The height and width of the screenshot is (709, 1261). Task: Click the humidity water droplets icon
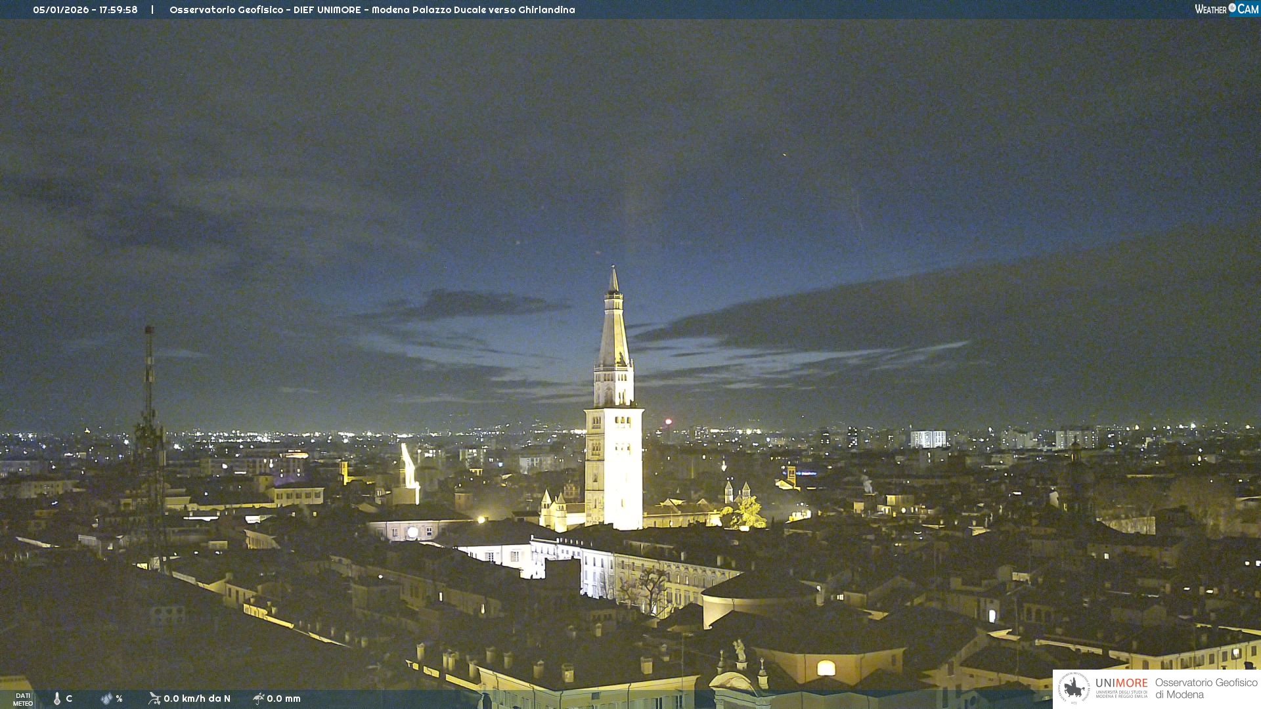click(106, 698)
